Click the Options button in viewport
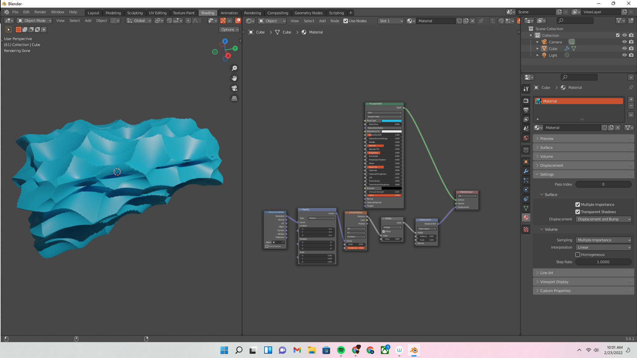 229,30
